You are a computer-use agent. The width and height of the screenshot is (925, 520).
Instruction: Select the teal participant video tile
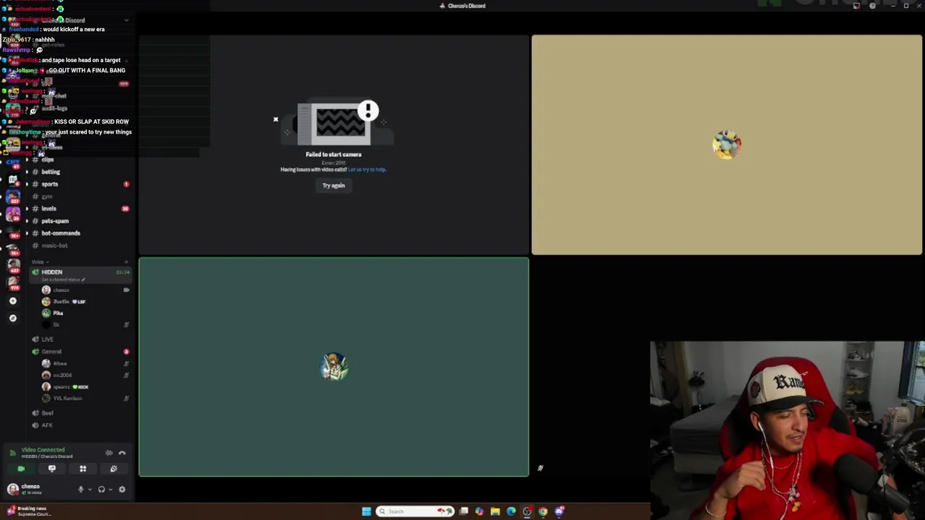tap(334, 368)
